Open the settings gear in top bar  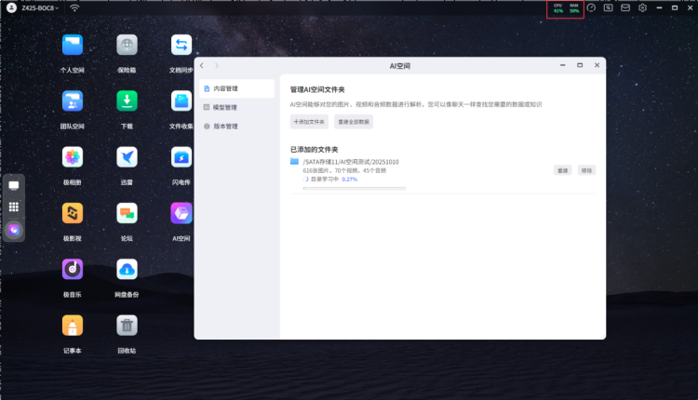pos(642,7)
